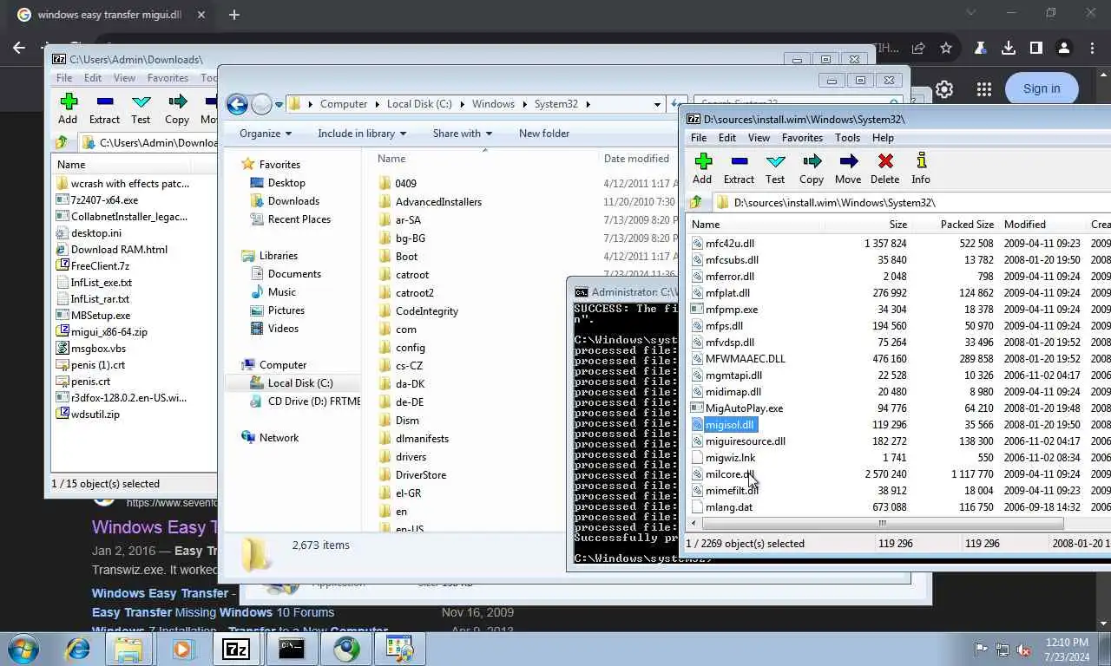1111x666 pixels.
Task: Expand breadcrumb arrow after System32
Action: pos(588,104)
